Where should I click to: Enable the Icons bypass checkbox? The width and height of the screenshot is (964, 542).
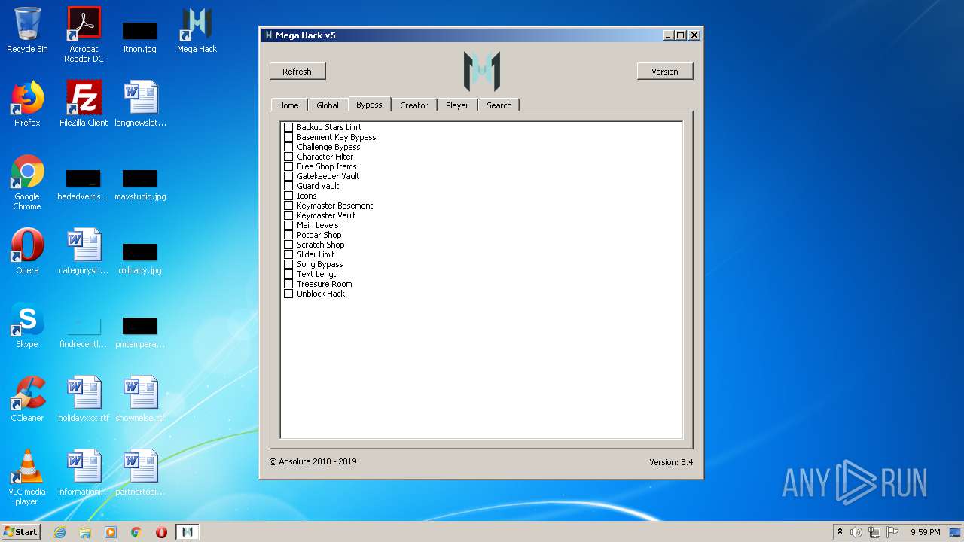pyautogui.click(x=288, y=196)
